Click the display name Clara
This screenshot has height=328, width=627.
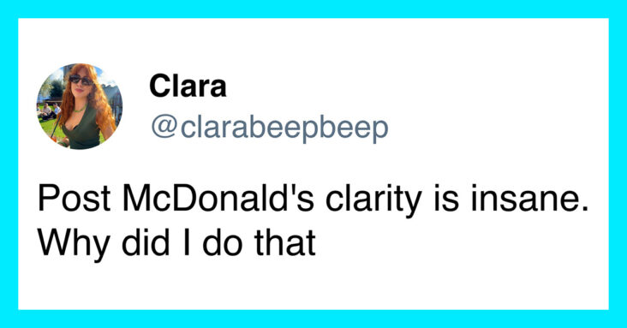click(x=188, y=86)
